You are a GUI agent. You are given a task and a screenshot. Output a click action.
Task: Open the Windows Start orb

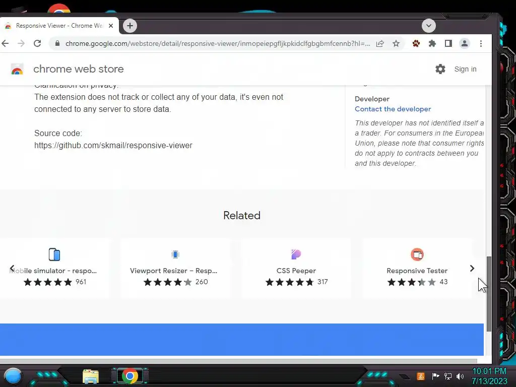[x=13, y=376]
